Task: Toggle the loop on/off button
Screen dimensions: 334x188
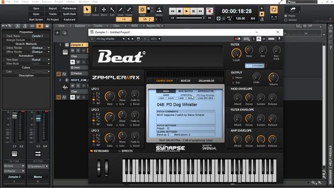Action: coord(273,10)
